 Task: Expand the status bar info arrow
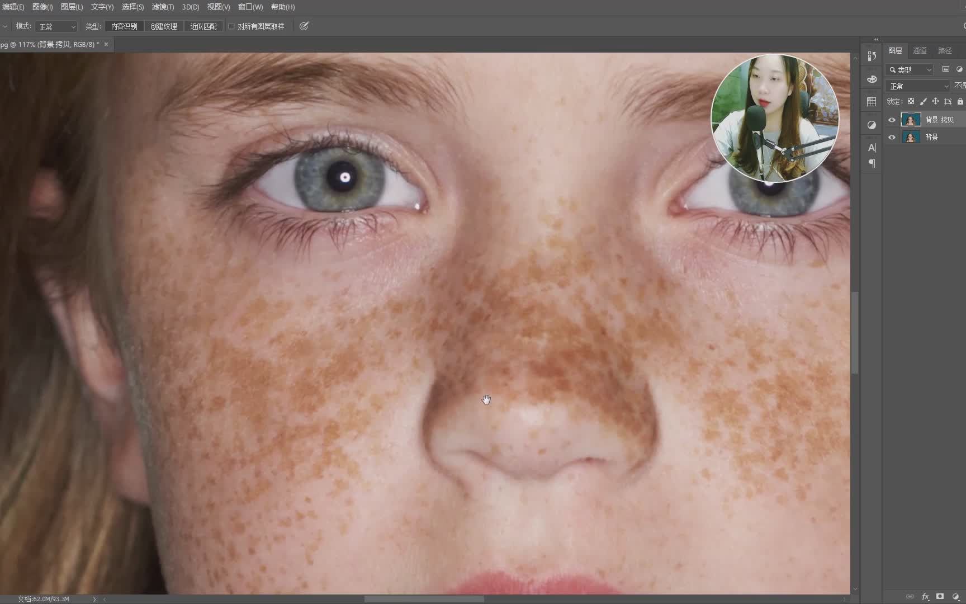click(94, 599)
